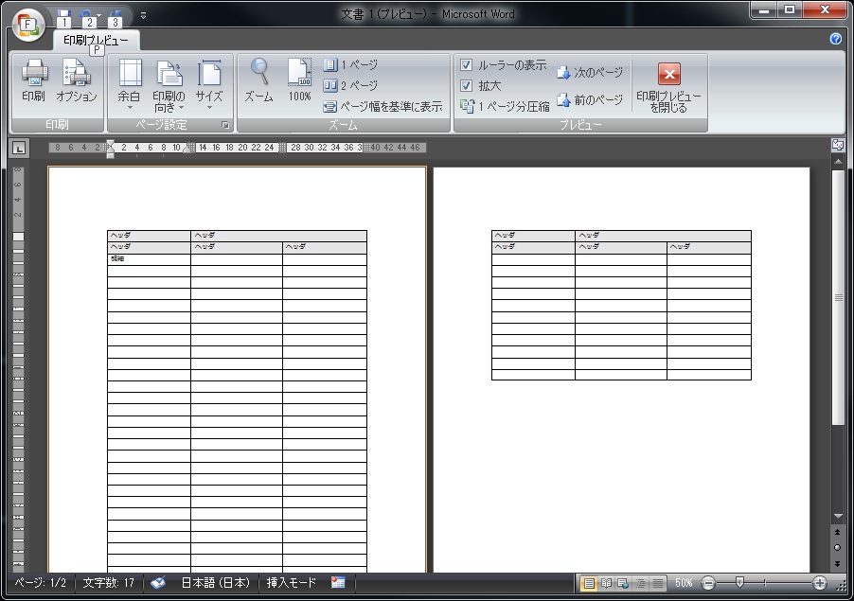The width and height of the screenshot is (854, 601).
Task: Close preview with 印刷プレビューを閉じる
Action: [668, 87]
